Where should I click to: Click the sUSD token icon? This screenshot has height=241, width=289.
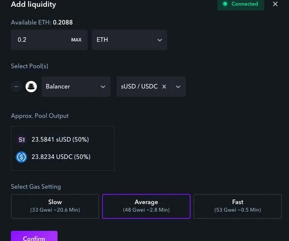(x=21, y=140)
